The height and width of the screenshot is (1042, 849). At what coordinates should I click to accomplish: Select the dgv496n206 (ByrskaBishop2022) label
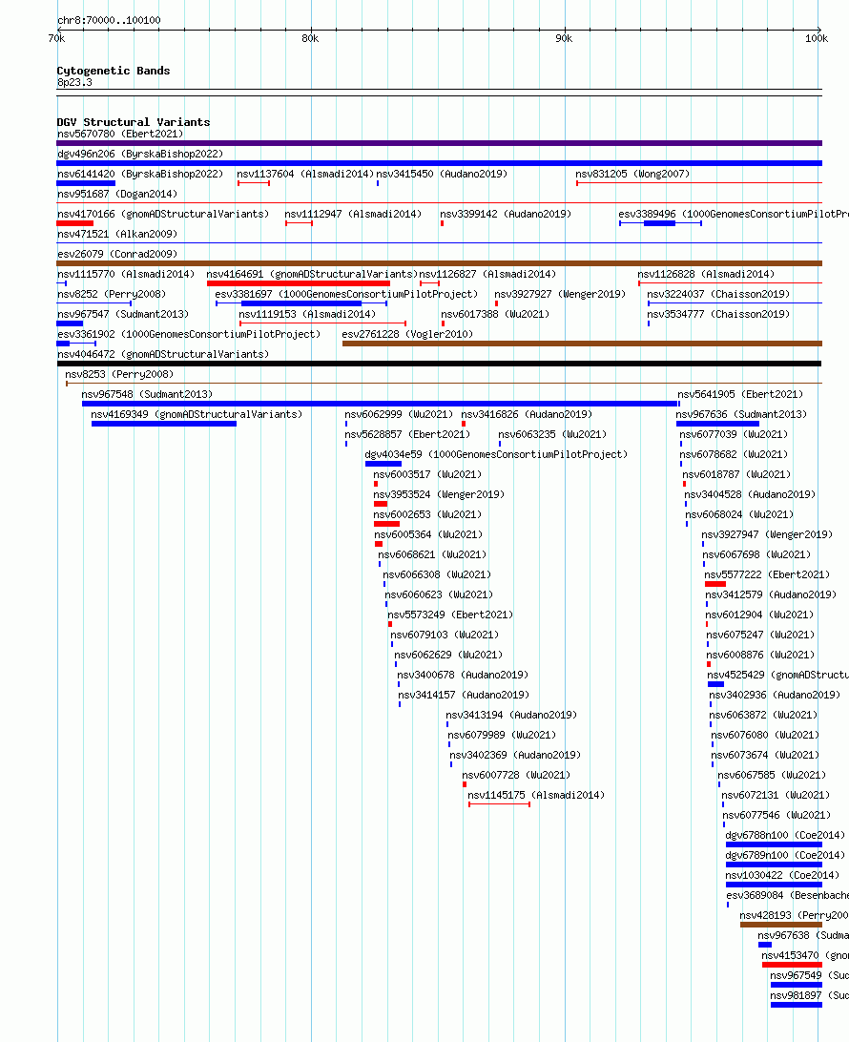(140, 154)
